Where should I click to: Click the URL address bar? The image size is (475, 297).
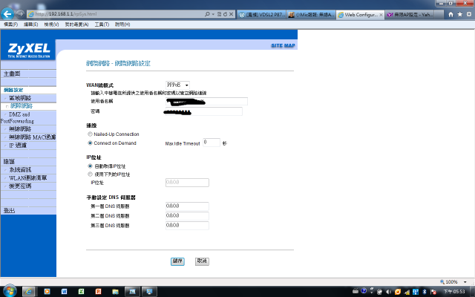click(x=115, y=14)
